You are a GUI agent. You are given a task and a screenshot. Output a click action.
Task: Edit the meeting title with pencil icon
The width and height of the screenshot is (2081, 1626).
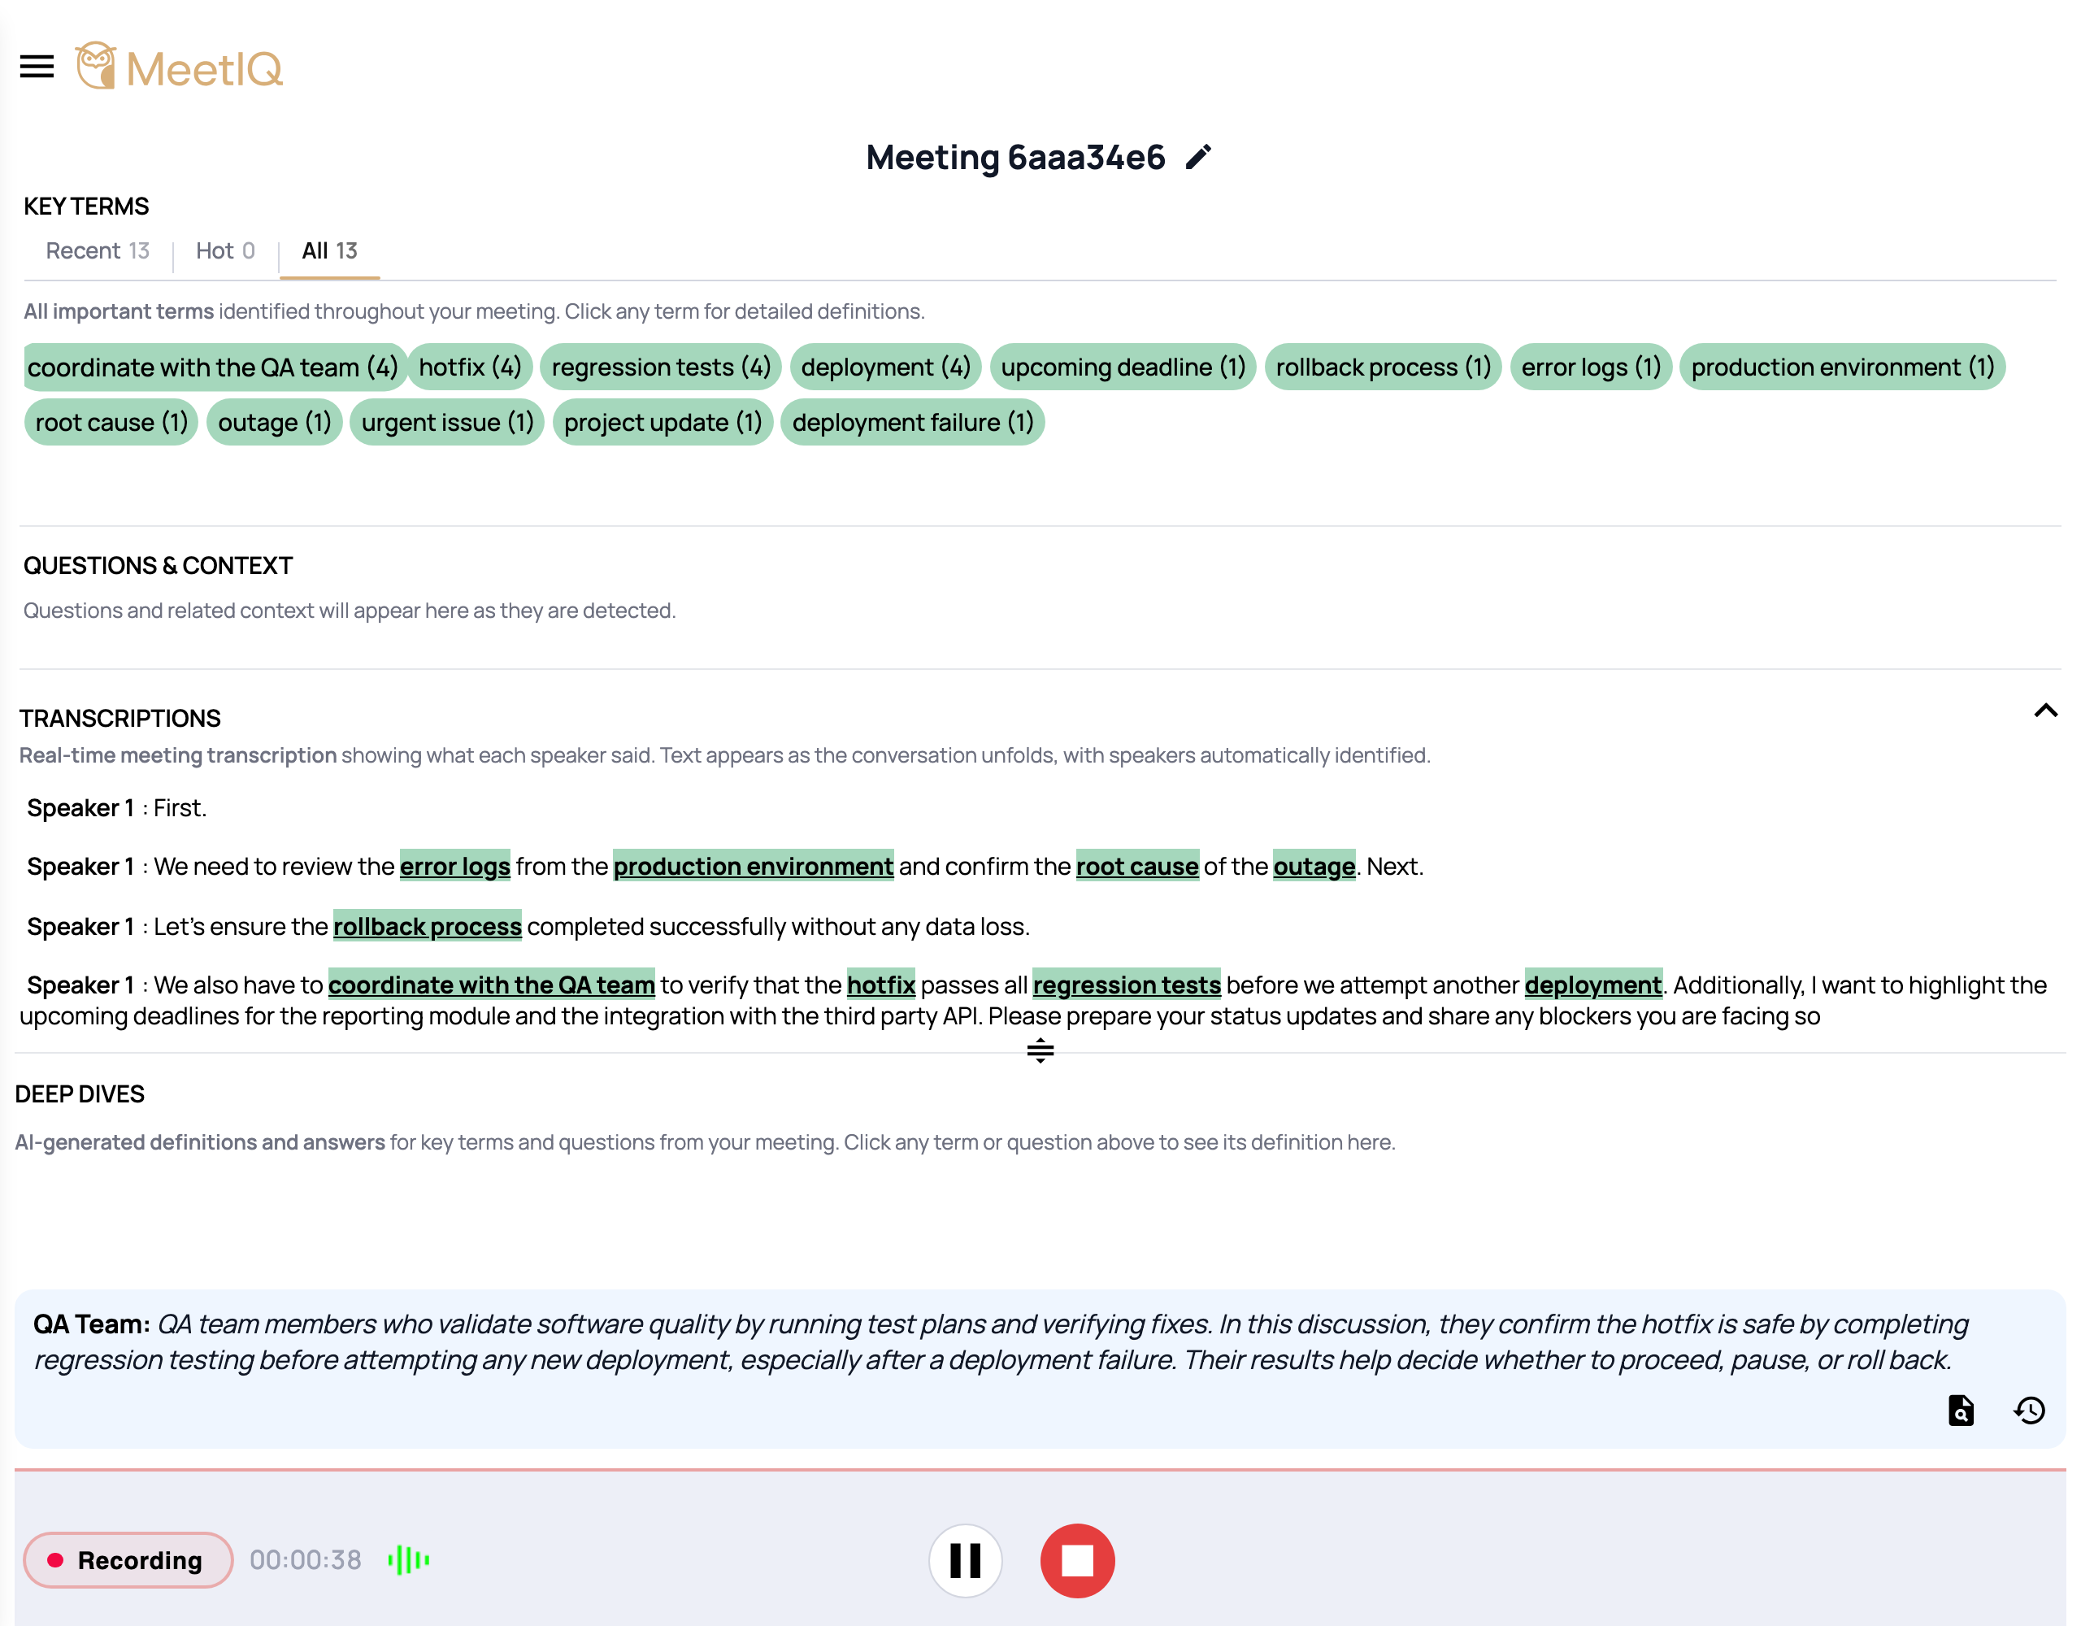(1199, 156)
